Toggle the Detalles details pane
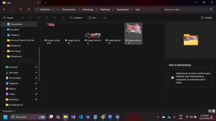The width and height of the screenshot is (216, 121). tap(206, 18)
